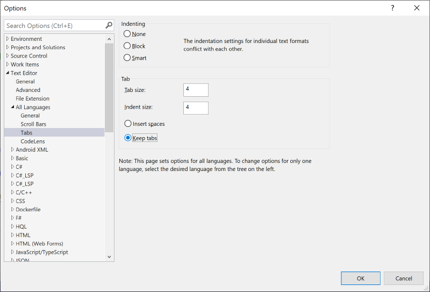Select CodeLens in the tree

33,141
